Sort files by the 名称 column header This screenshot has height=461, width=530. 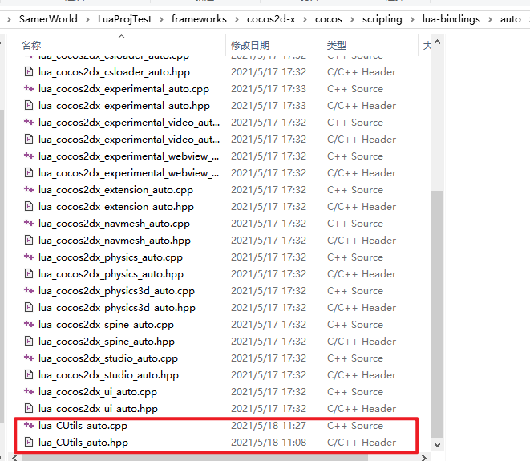tap(32, 47)
